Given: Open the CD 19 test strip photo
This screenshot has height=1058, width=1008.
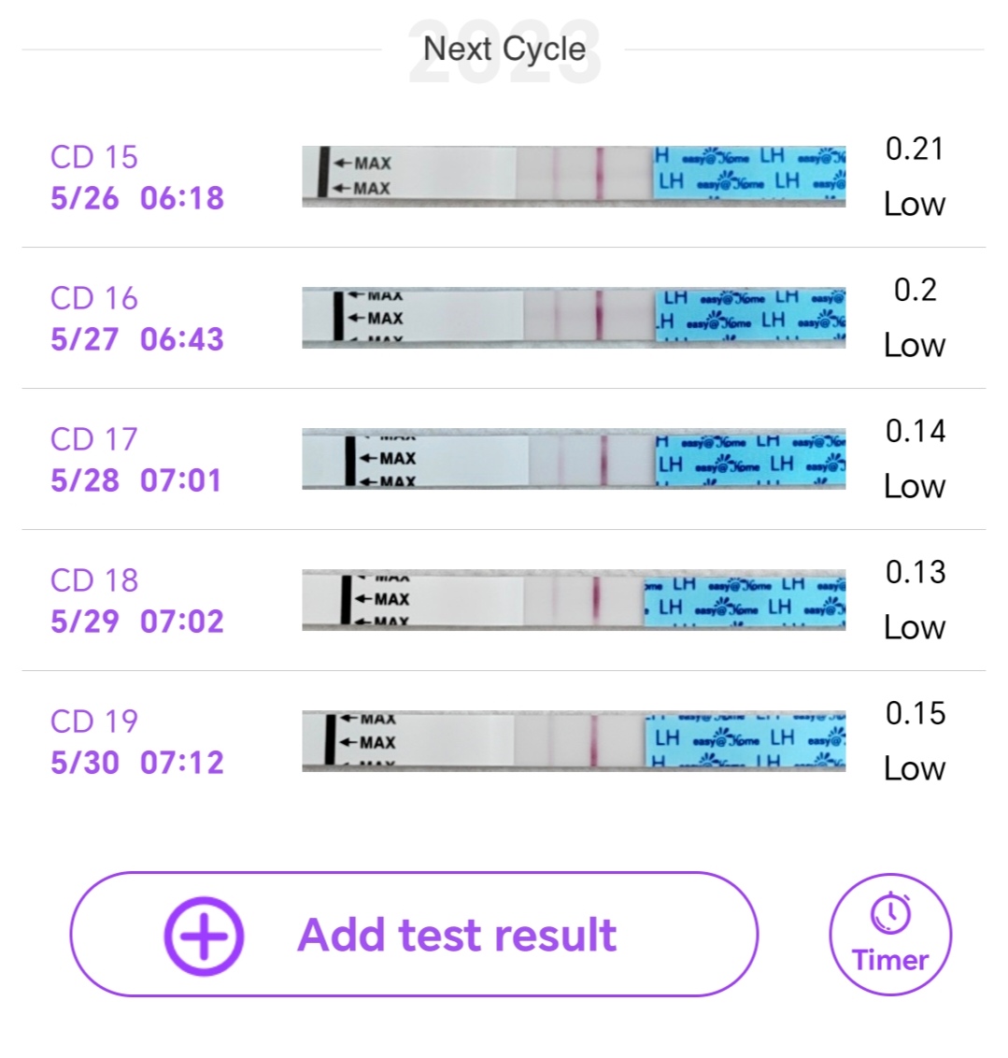Looking at the screenshot, I should click(574, 740).
